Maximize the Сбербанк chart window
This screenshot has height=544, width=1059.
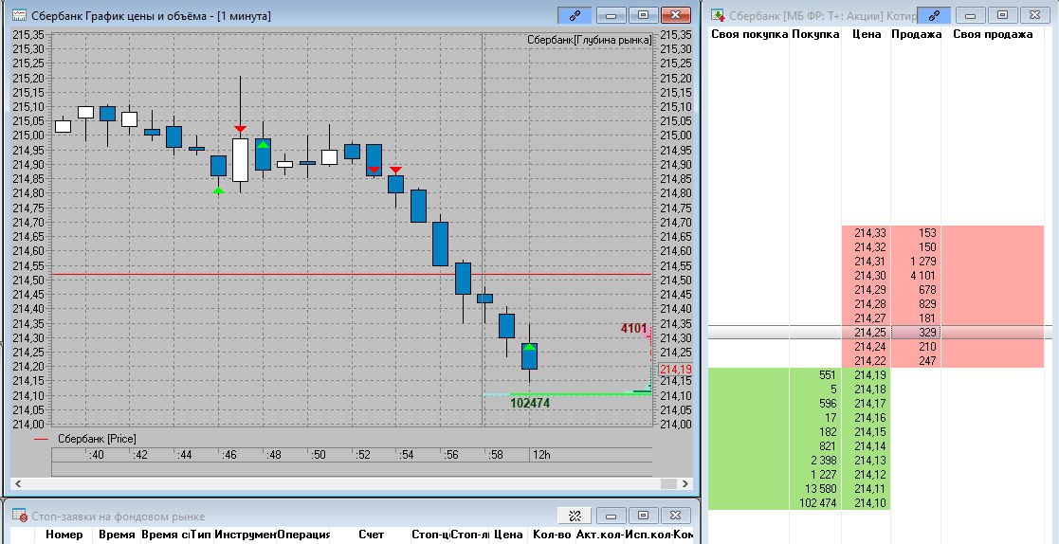(x=643, y=15)
